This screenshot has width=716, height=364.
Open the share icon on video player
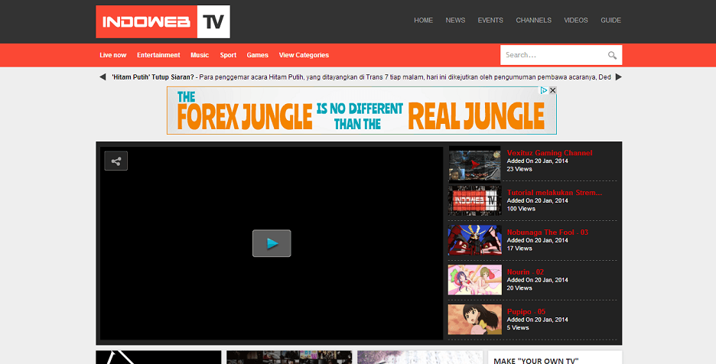pos(116,161)
